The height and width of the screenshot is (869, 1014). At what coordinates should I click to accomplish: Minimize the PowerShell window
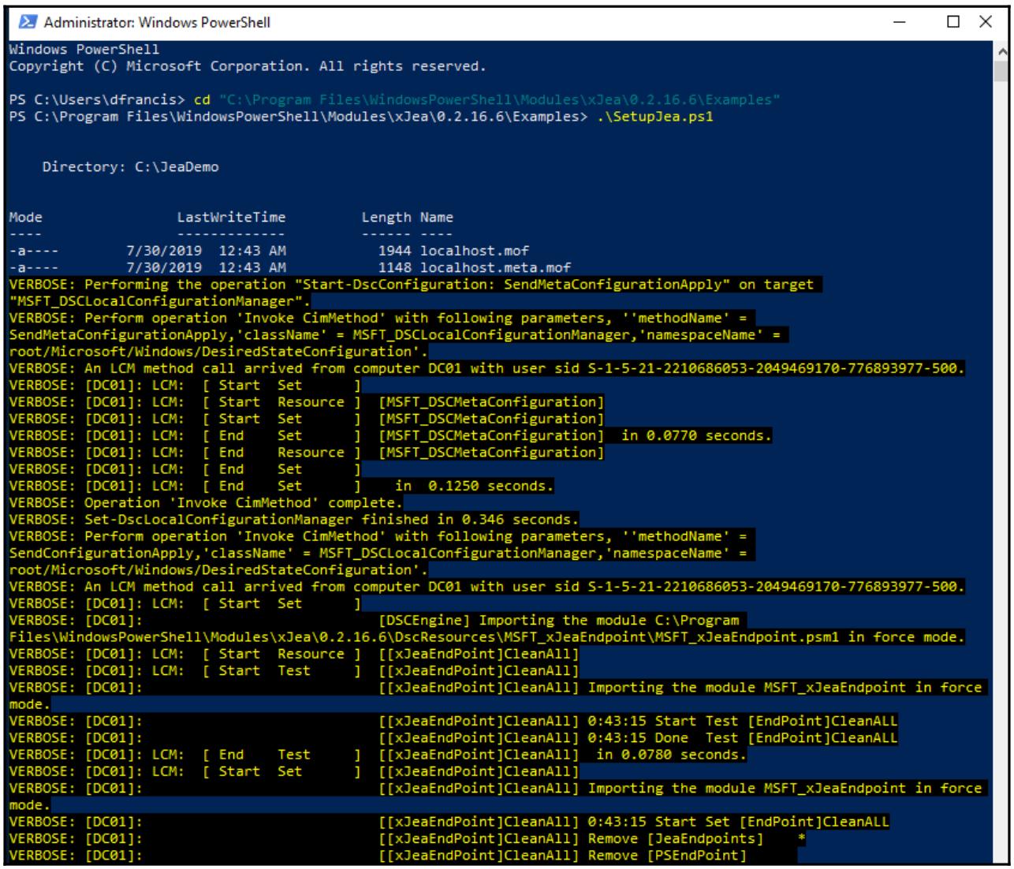[898, 22]
